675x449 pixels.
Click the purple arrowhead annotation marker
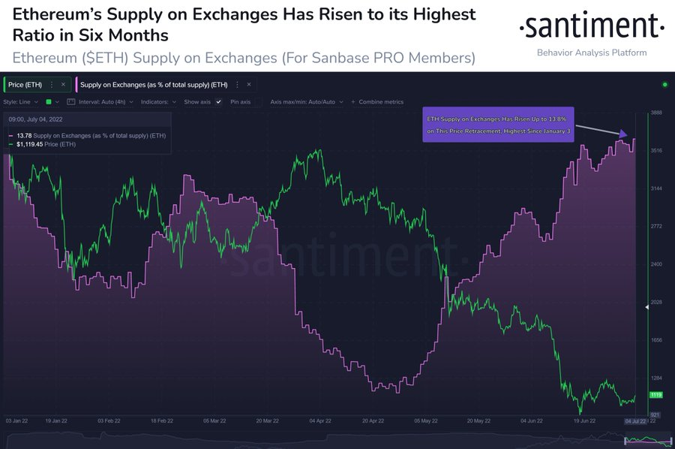click(x=622, y=134)
